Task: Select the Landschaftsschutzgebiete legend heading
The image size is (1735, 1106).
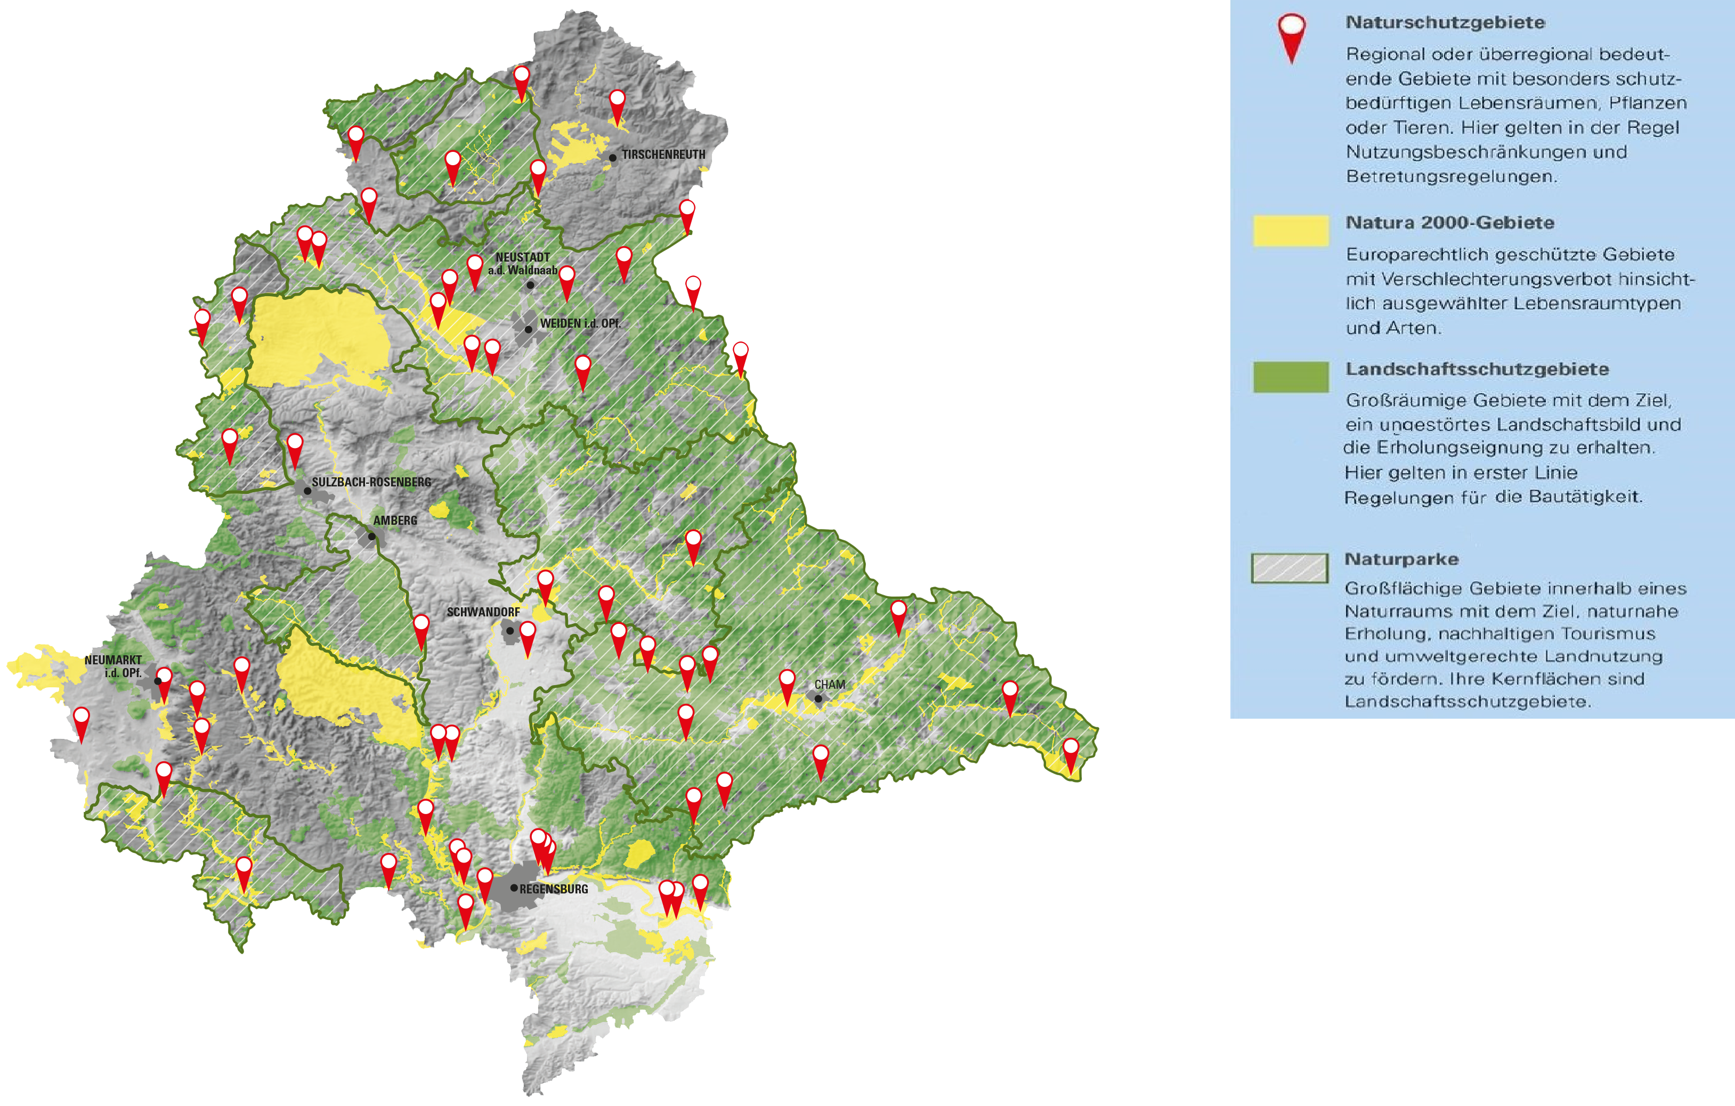Action: (1477, 369)
